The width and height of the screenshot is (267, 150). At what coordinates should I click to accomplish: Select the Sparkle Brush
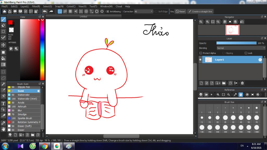24,118
